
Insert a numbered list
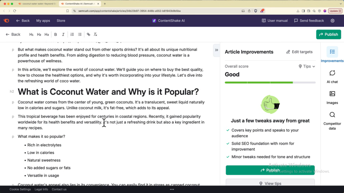72,35
